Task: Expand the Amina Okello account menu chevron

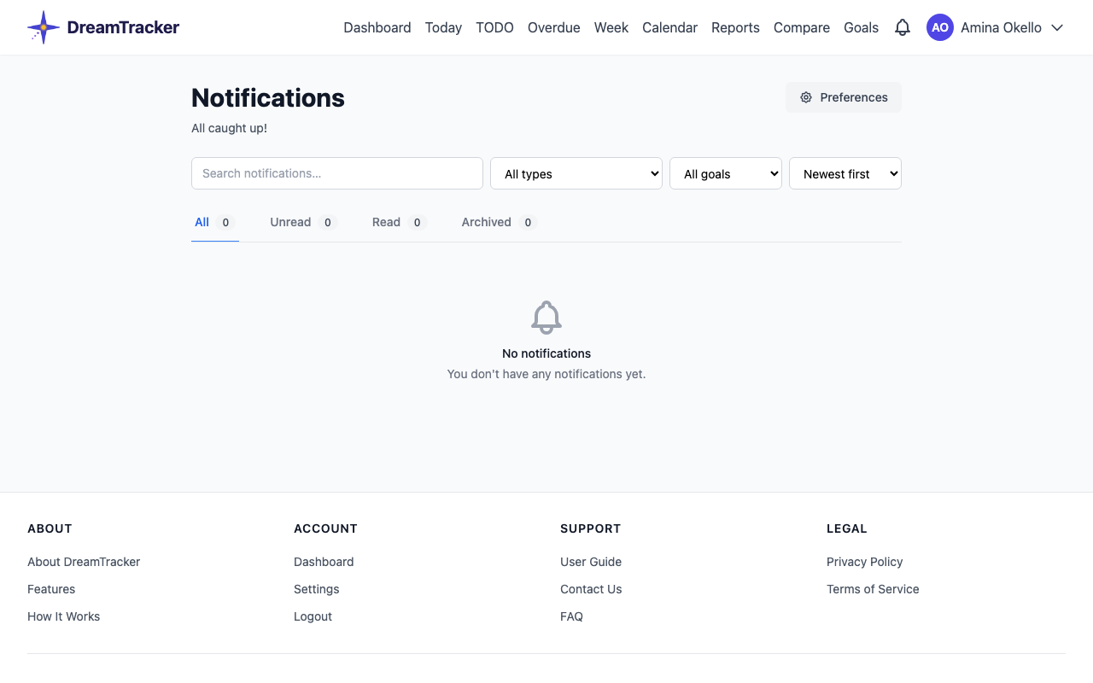Action: point(1057,27)
